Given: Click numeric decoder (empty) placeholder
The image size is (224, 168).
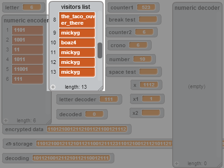Looking at the screenshot, I should tap(197, 86).
